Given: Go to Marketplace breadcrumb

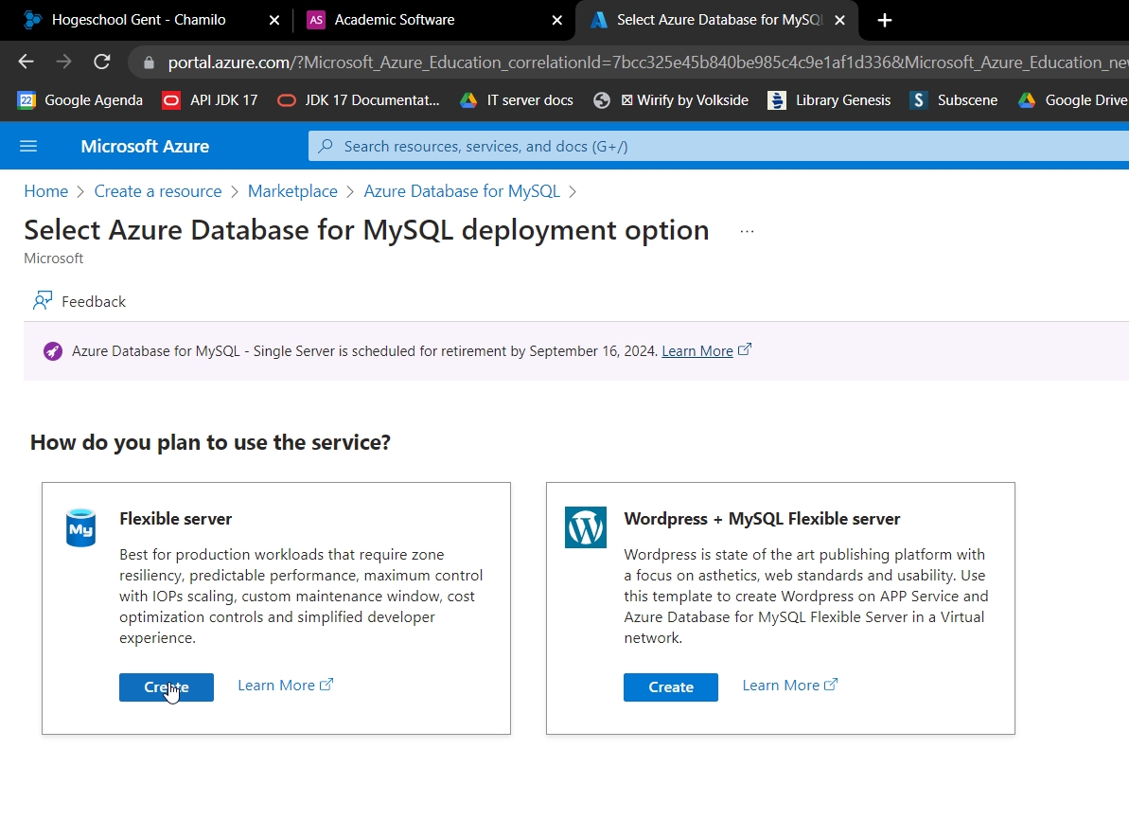Looking at the screenshot, I should click(x=292, y=191).
